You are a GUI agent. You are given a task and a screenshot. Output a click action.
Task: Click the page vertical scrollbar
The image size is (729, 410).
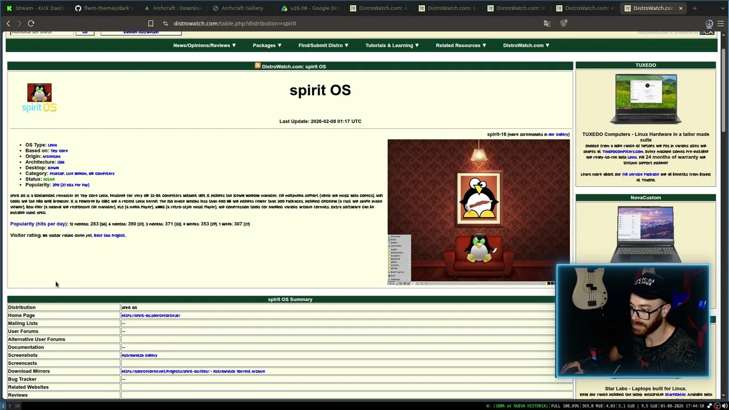pos(724,91)
